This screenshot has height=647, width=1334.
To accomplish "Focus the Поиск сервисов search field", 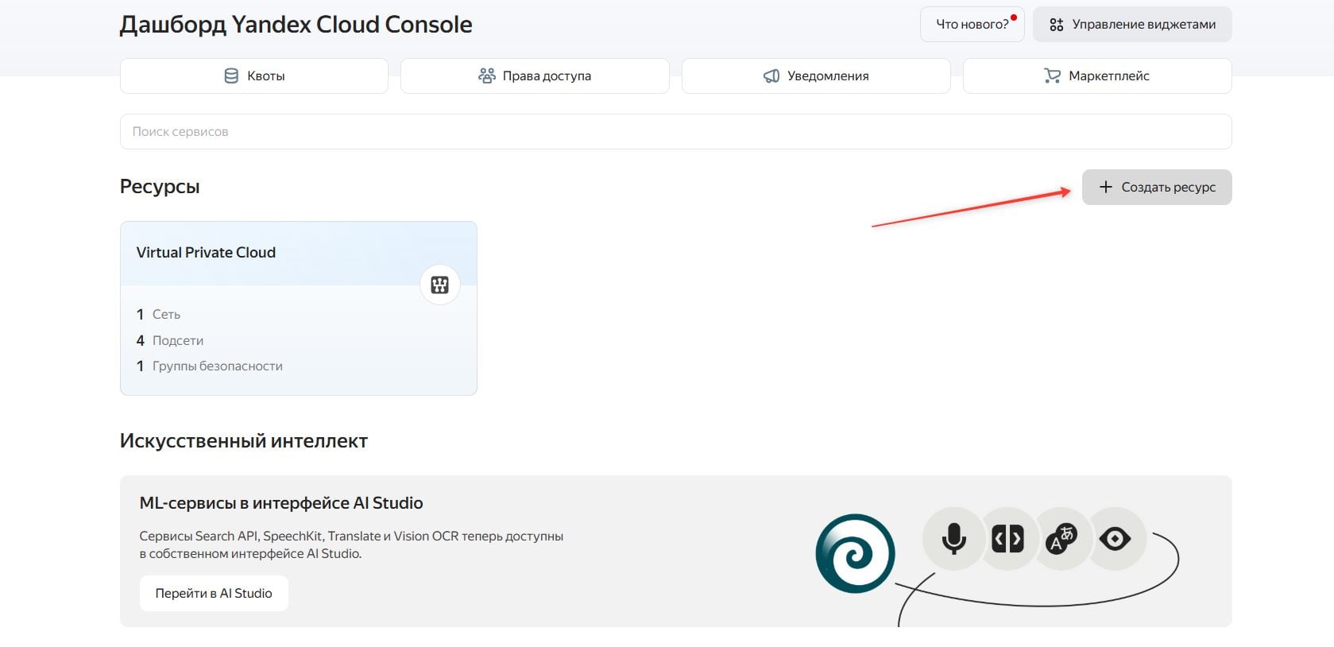I will 675,132.
